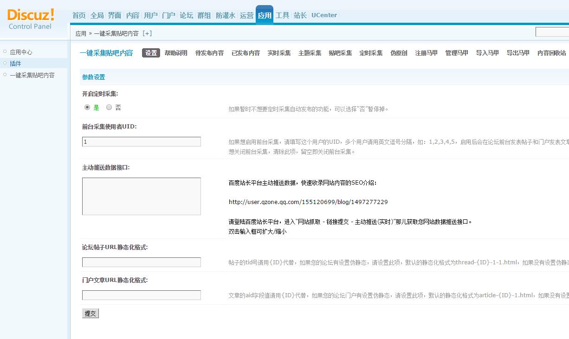Image resolution: width=569 pixels, height=339 pixels.
Task: Open 一键采集贴吧内容 in the sidebar
Action: click(x=32, y=75)
